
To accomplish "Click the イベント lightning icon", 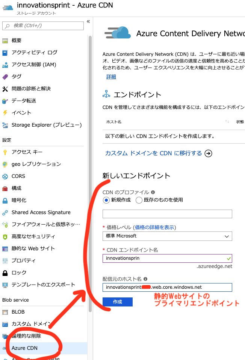I will [x=5, y=113].
